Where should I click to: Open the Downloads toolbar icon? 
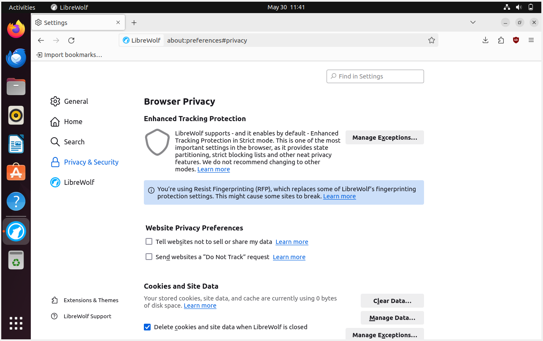tap(485, 40)
